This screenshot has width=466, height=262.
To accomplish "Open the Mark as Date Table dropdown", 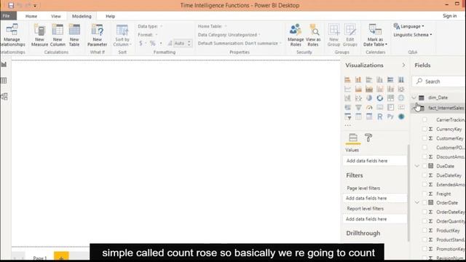I will [376, 35].
